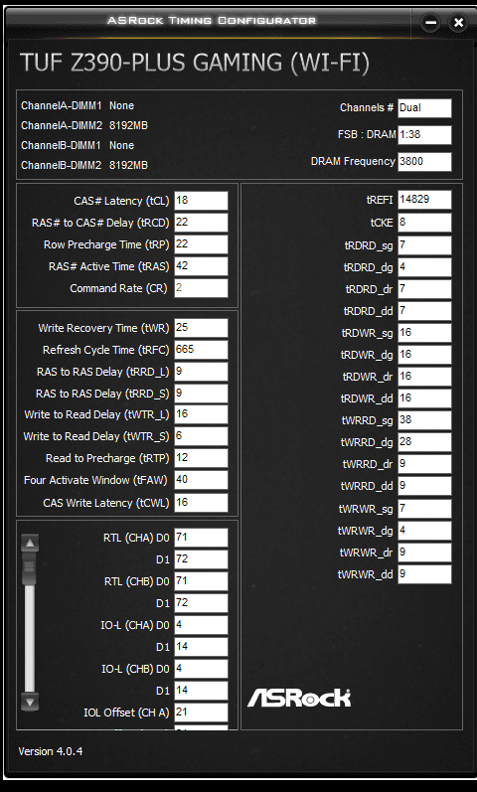
Task: Select the Refresh Cycle Time (tRFC) field
Action: (x=201, y=350)
